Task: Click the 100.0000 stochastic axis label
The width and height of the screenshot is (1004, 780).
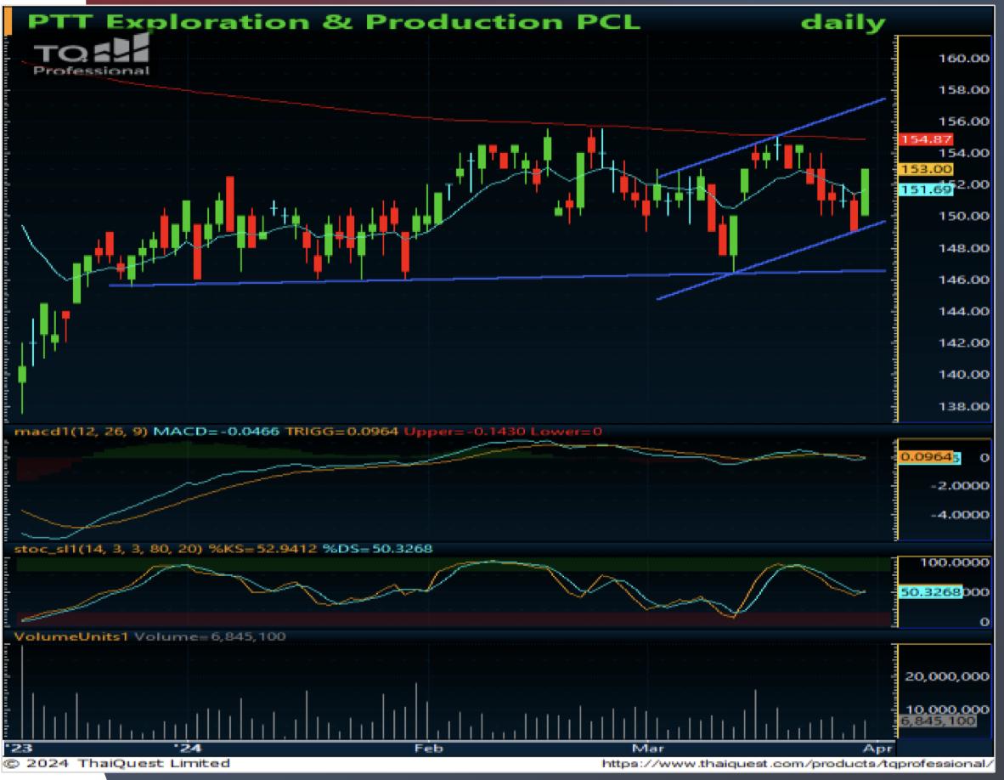Action: (x=955, y=562)
